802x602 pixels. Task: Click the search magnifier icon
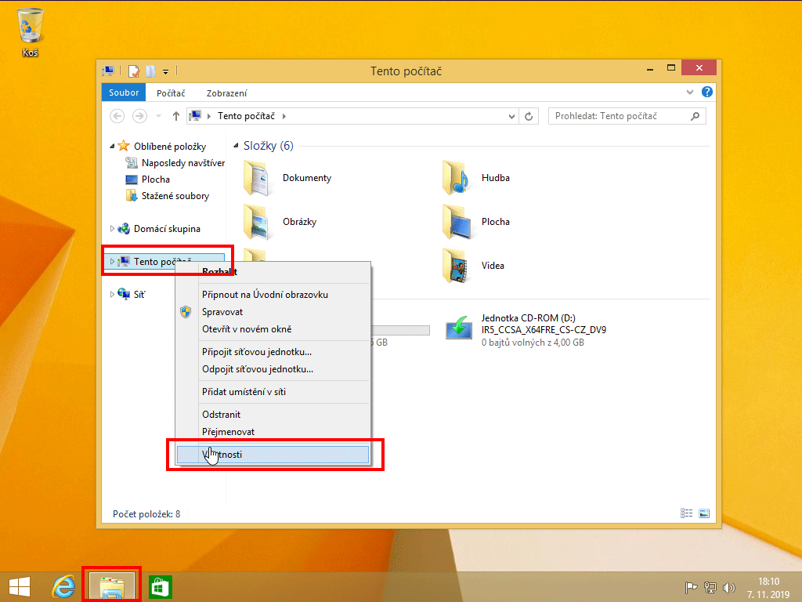(695, 116)
